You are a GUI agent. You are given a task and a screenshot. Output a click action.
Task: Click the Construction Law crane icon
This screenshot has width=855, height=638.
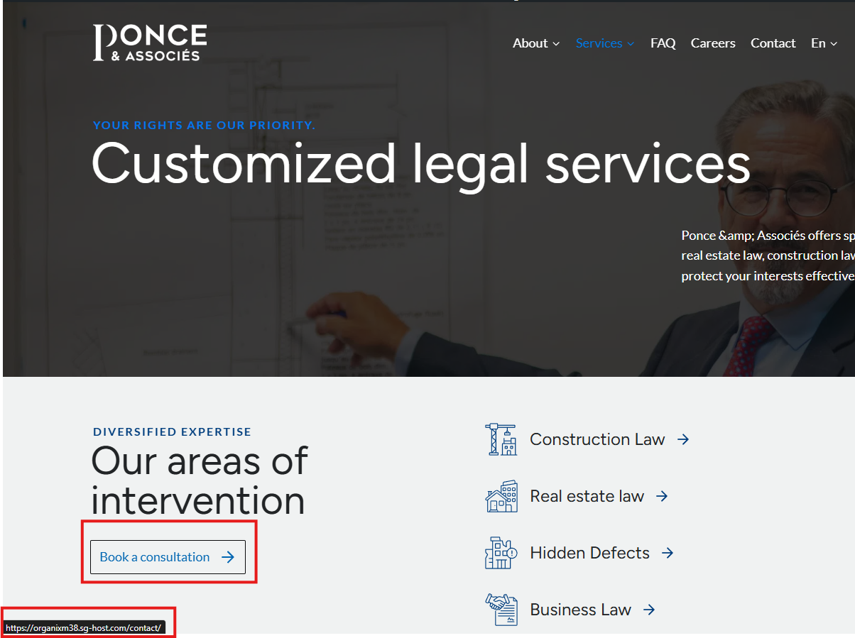[501, 439]
